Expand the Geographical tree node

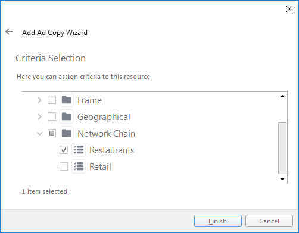click(x=39, y=116)
